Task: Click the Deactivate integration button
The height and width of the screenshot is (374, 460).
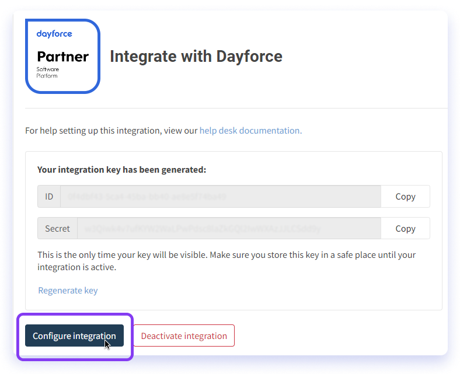Action: 184,335
